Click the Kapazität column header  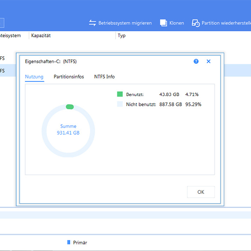pyautogui.click(x=41, y=36)
